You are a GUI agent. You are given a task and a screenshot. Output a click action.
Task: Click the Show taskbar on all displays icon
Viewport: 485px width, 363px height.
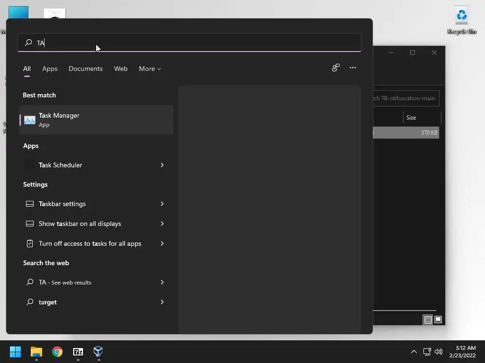point(30,224)
